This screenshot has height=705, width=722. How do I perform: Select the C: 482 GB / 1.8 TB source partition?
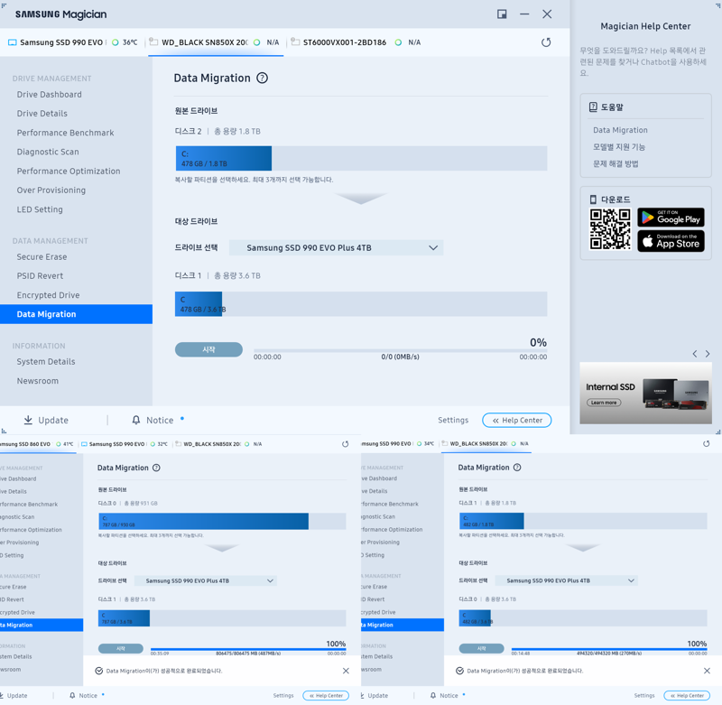(492, 521)
